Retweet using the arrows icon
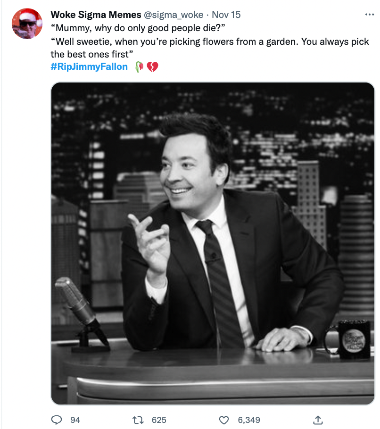Screen dimensions: 380x429 138,420
